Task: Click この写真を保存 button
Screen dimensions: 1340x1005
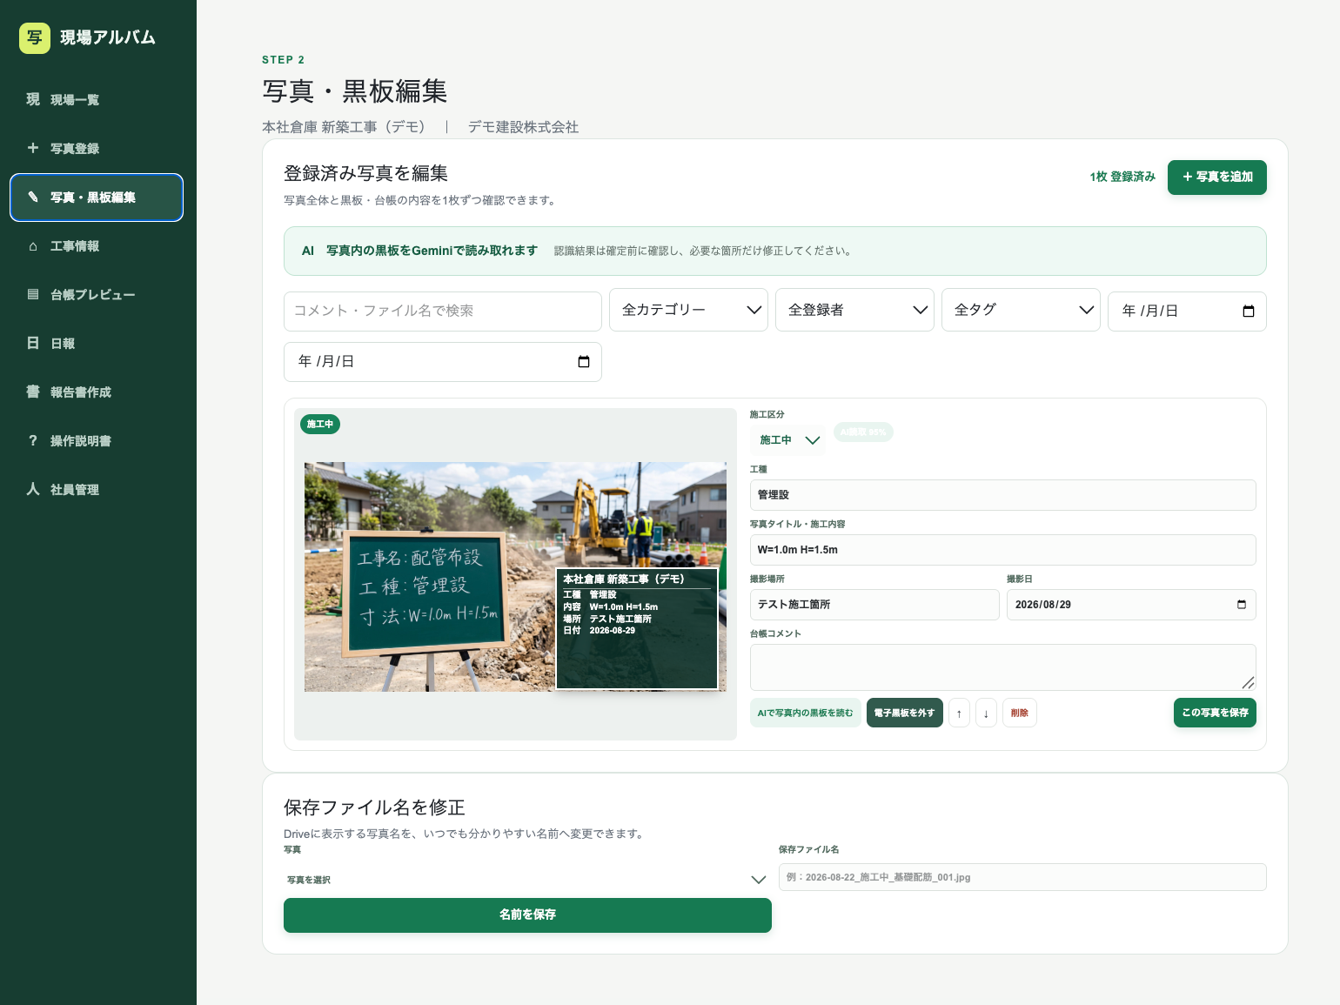Action: (x=1215, y=713)
